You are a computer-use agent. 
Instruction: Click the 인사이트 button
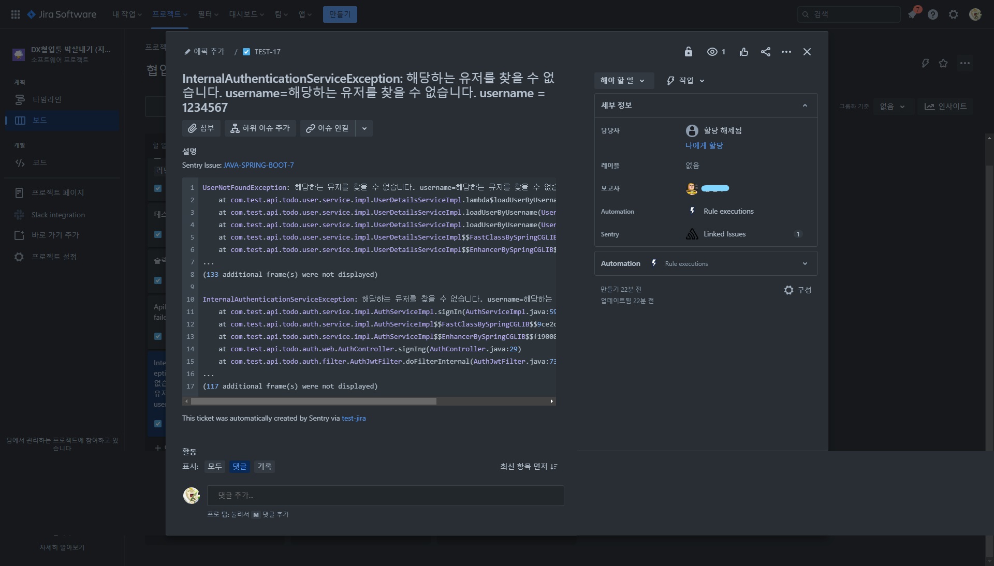946,107
